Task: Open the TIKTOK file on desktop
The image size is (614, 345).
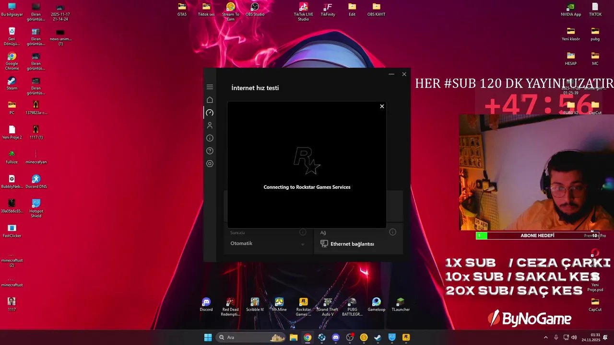Action: 595,10
